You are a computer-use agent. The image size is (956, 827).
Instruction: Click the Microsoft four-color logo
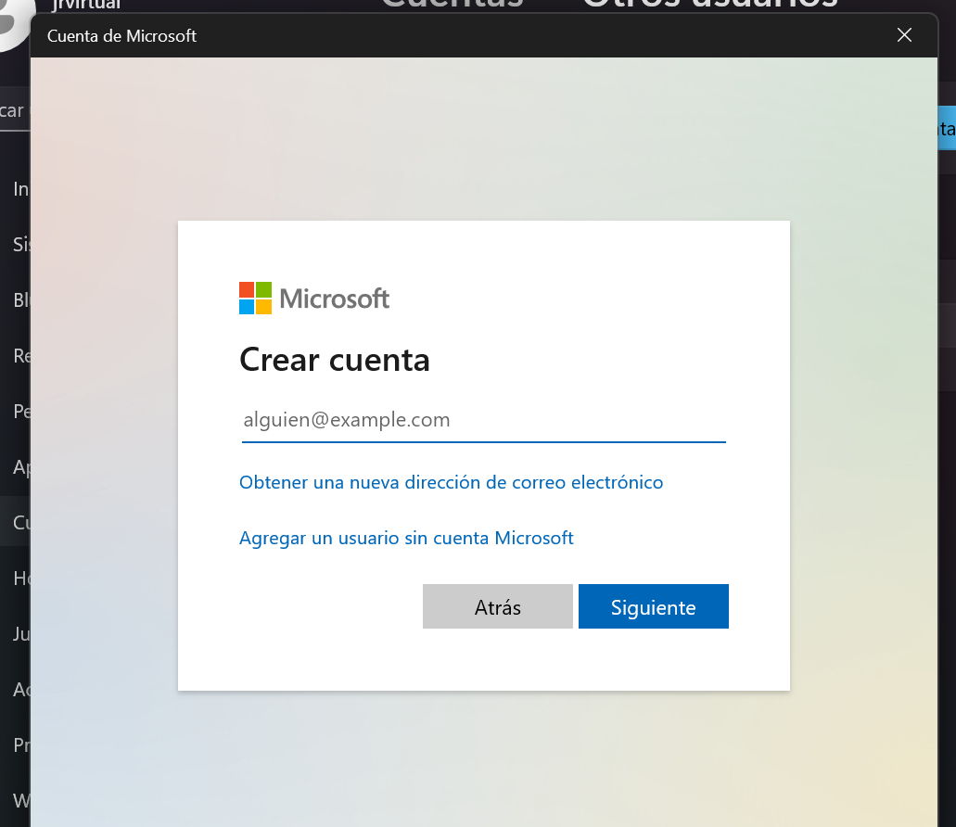coord(255,299)
